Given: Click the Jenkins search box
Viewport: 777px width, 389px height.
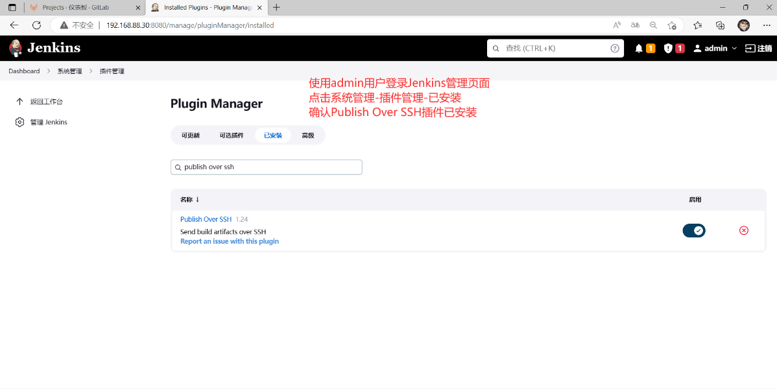Looking at the screenshot, I should [555, 48].
